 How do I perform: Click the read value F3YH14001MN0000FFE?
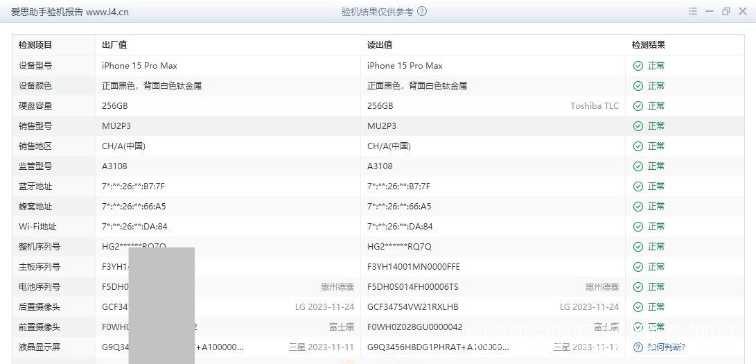click(414, 267)
